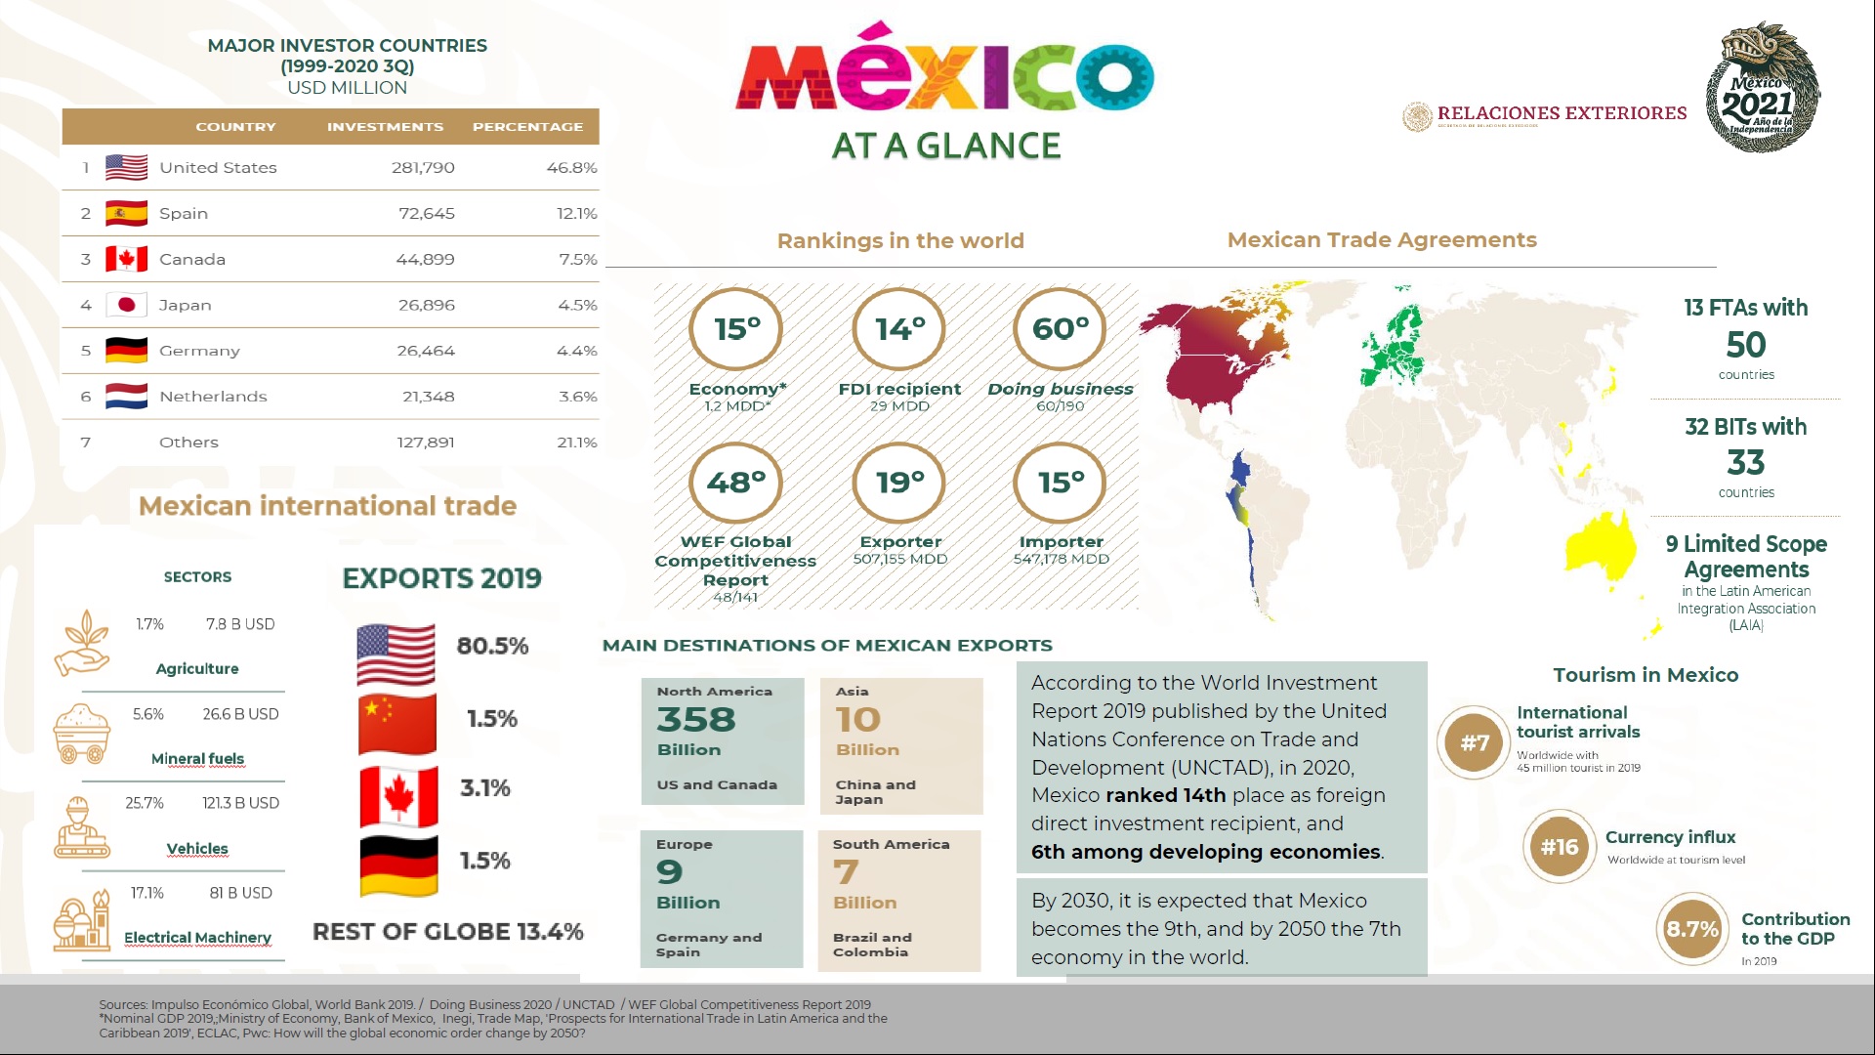Click the 'AT A GLANCE' subtitle

pos(945,147)
